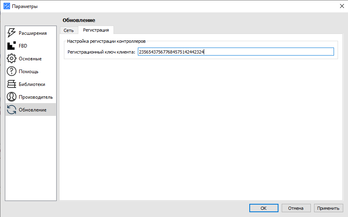Click the question mark Помощь icon
348x217 pixels.
tap(12, 72)
